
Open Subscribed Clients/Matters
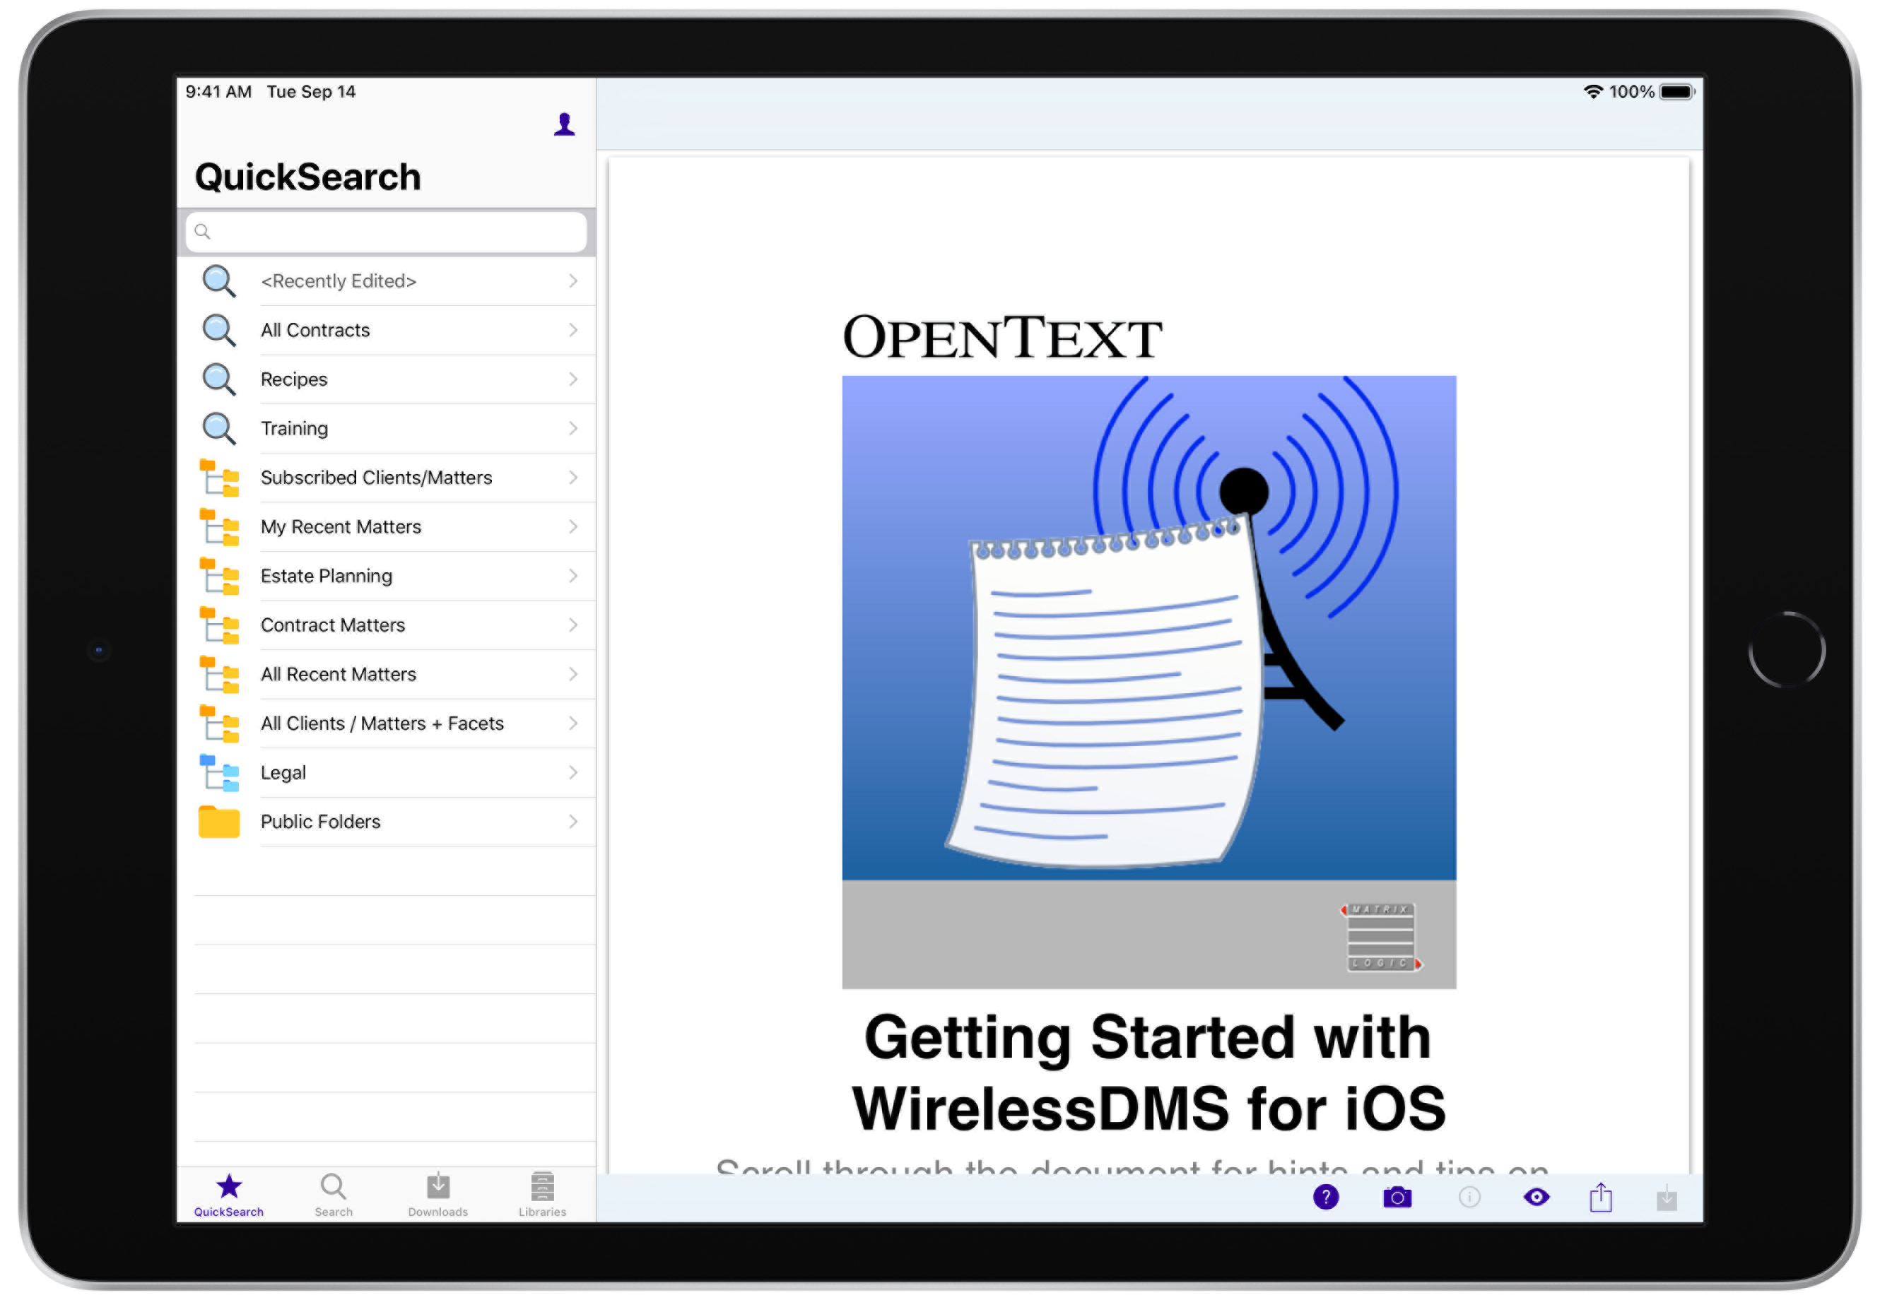point(387,478)
